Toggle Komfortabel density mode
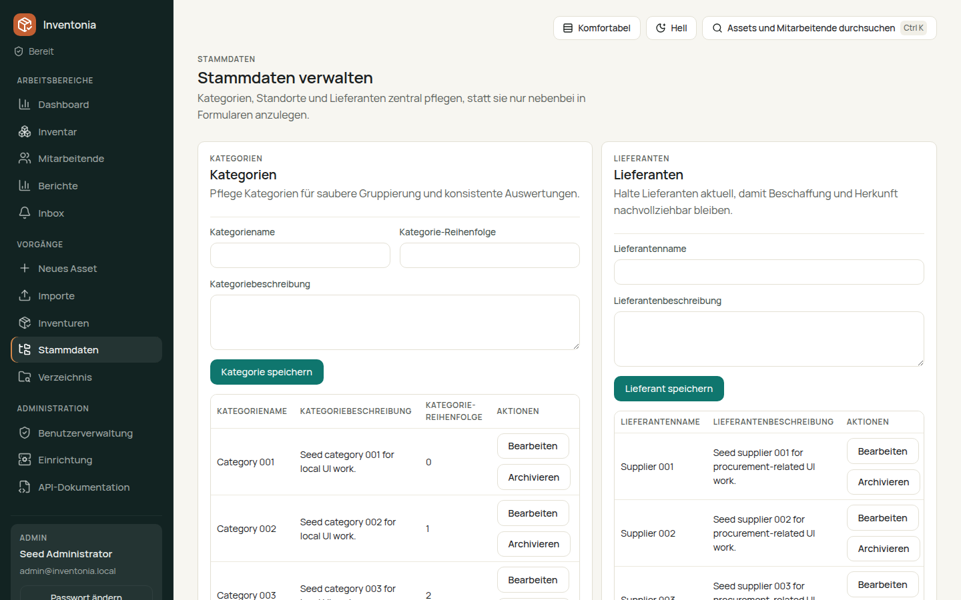Image resolution: width=961 pixels, height=600 pixels. 597,28
